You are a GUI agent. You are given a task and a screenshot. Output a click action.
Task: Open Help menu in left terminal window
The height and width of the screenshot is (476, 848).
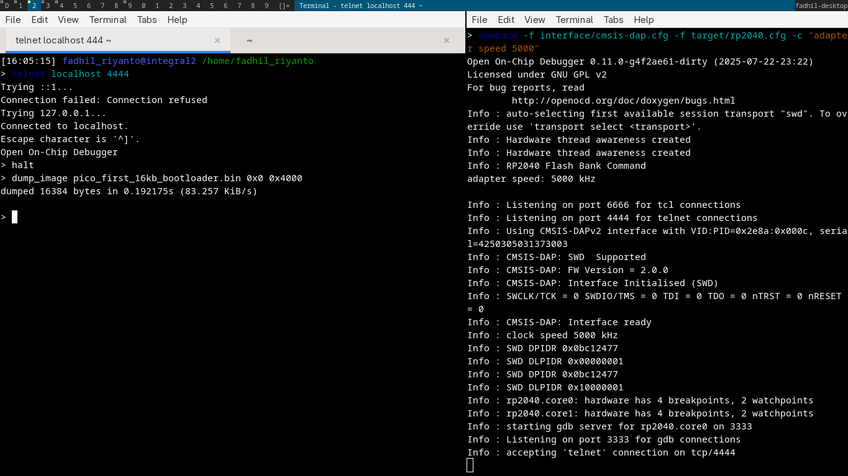pos(177,19)
